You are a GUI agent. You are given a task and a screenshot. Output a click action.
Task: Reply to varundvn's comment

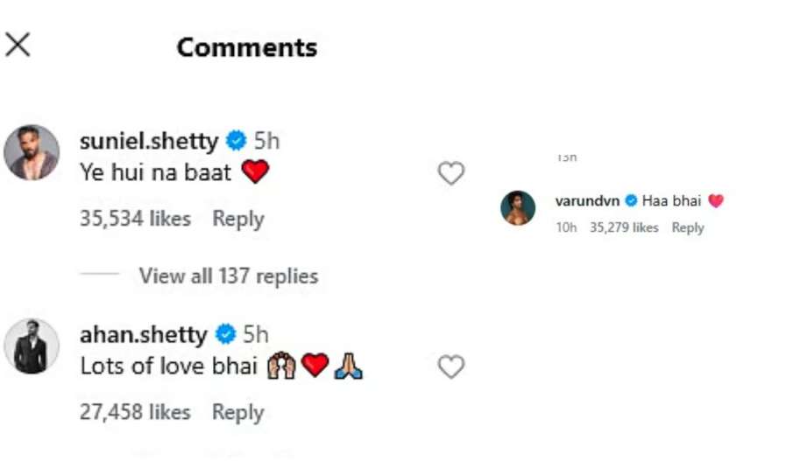tap(688, 227)
